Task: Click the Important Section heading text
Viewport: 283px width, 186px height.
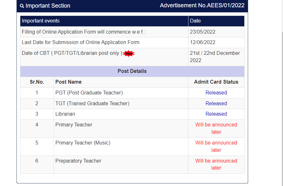Action: click(x=48, y=6)
